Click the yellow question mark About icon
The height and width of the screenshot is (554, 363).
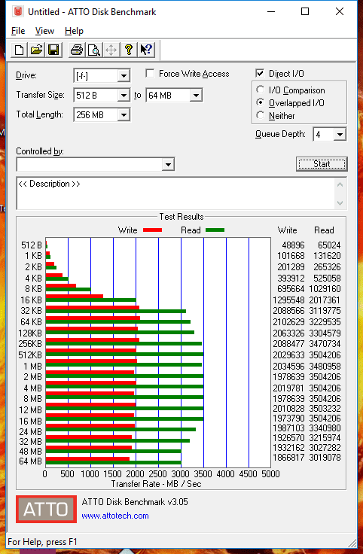point(128,50)
